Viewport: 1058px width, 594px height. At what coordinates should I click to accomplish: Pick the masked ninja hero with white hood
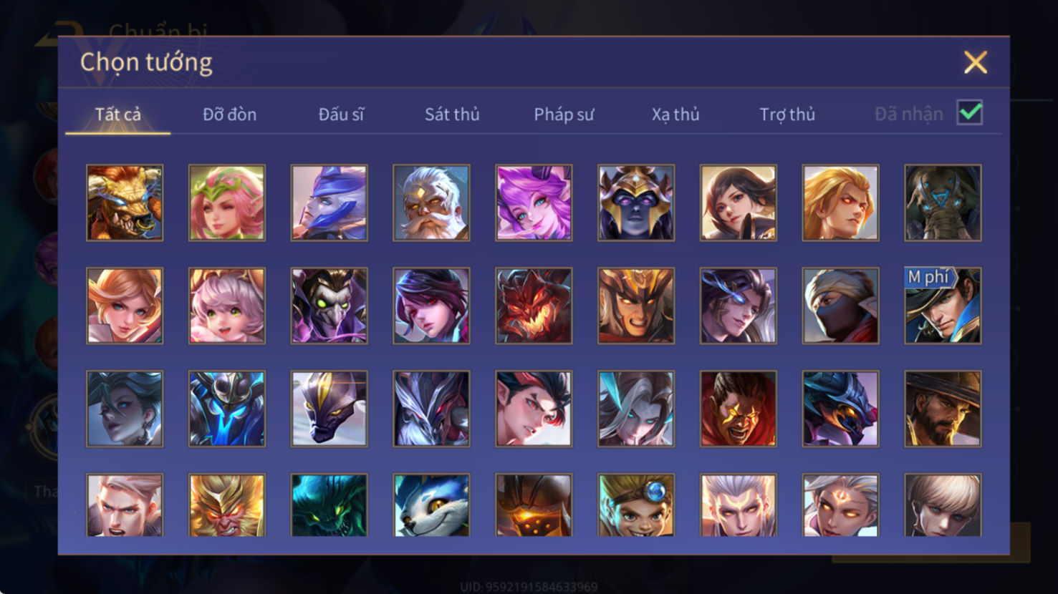point(840,306)
